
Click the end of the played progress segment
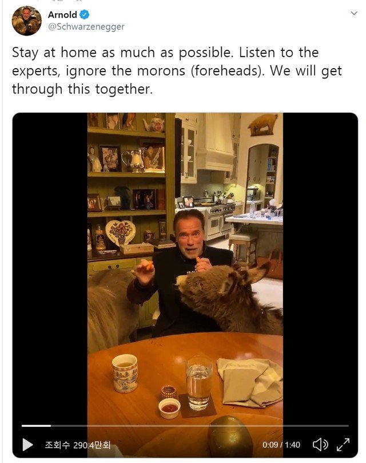[x=50, y=426]
